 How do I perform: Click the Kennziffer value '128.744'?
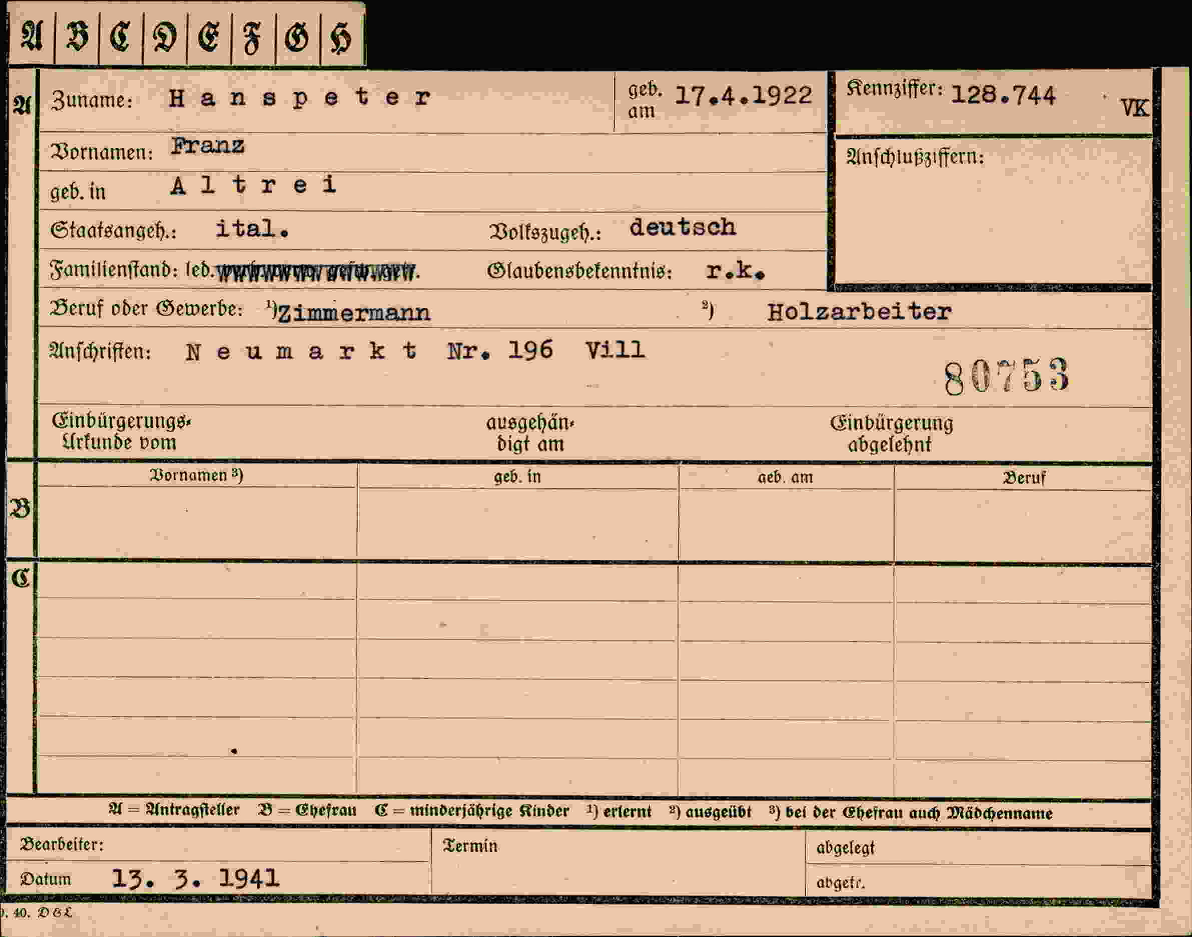(x=1003, y=95)
